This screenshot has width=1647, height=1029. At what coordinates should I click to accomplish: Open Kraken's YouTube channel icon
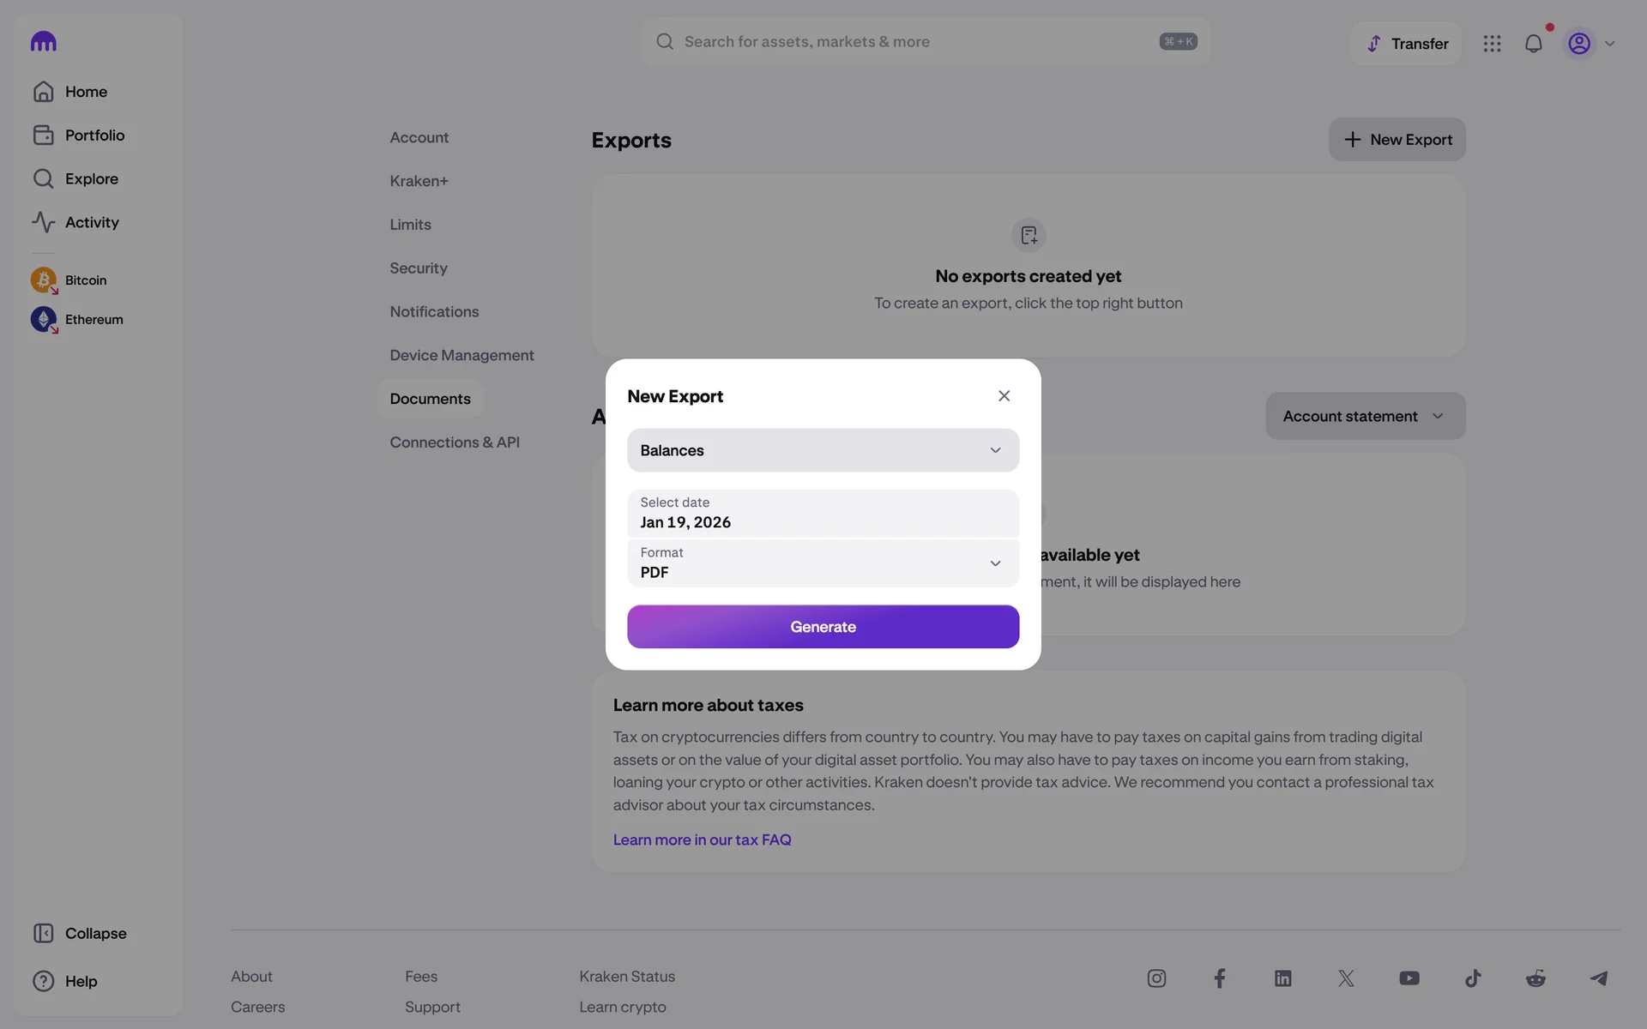click(x=1409, y=978)
